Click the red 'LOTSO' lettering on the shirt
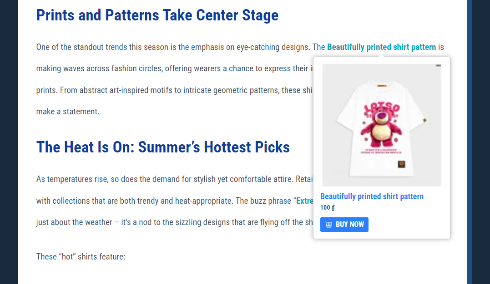The width and height of the screenshot is (490, 284). [x=382, y=108]
